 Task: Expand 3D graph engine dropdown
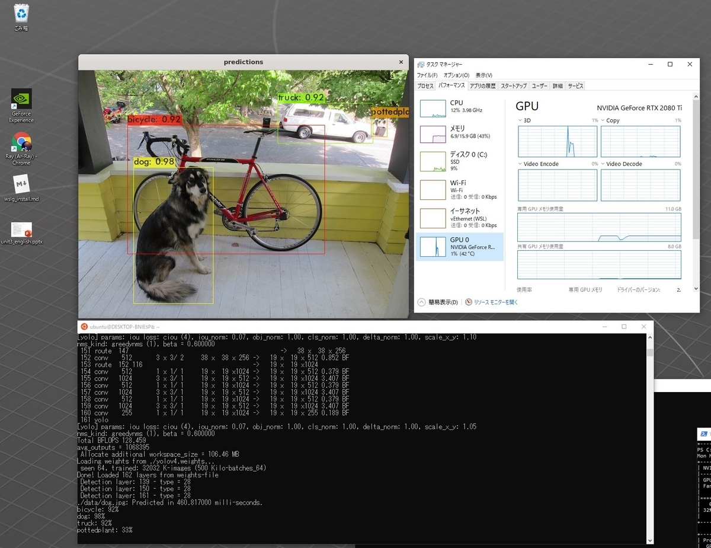[x=521, y=120]
